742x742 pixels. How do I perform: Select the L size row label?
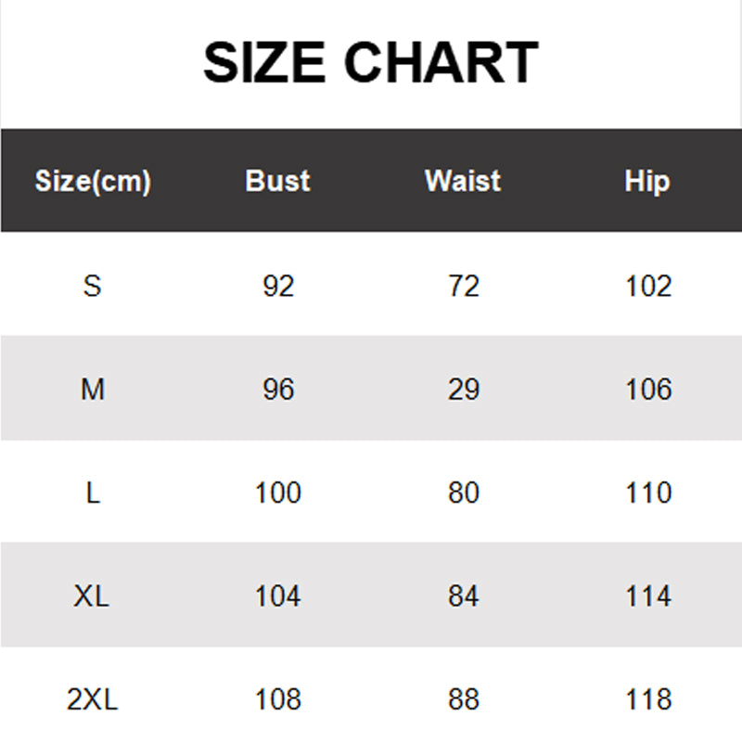(x=93, y=493)
